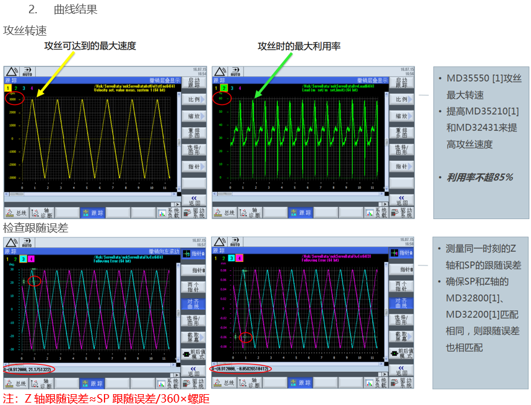Expand 指针 submenu in green load screen
This screenshot has height=405, width=531.
402,166
